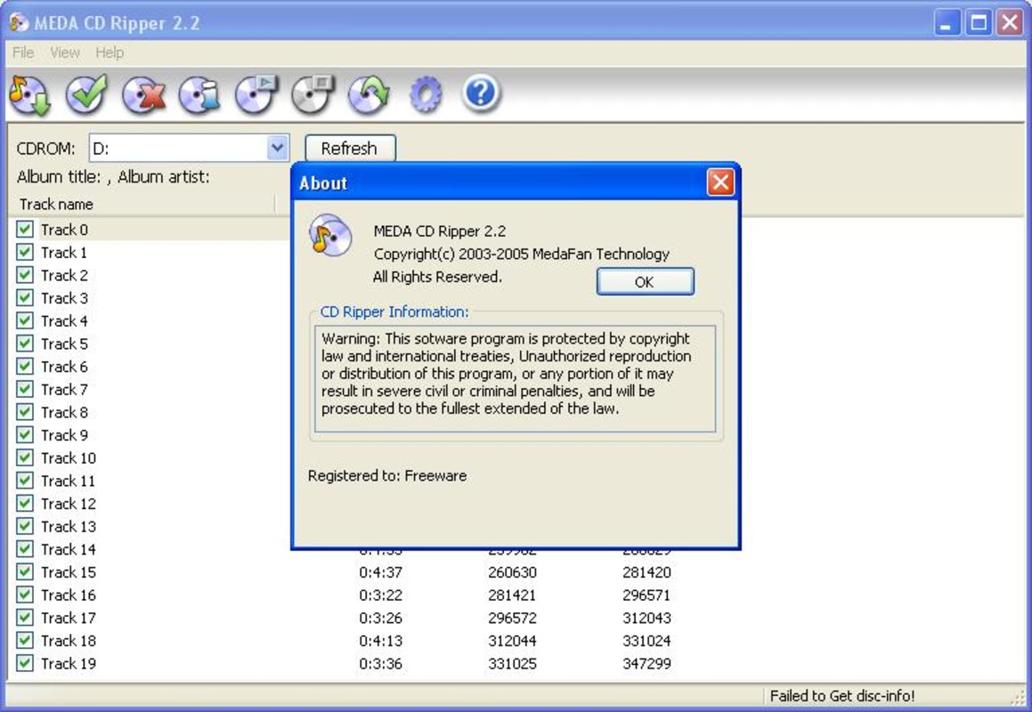Uncheck the Track 3 checkbox
Viewport: 1032px width, 712px height.
tap(25, 297)
